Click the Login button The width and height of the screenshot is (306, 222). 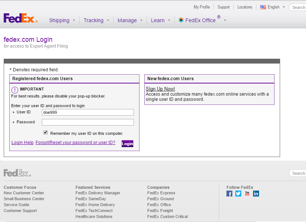[127, 144]
